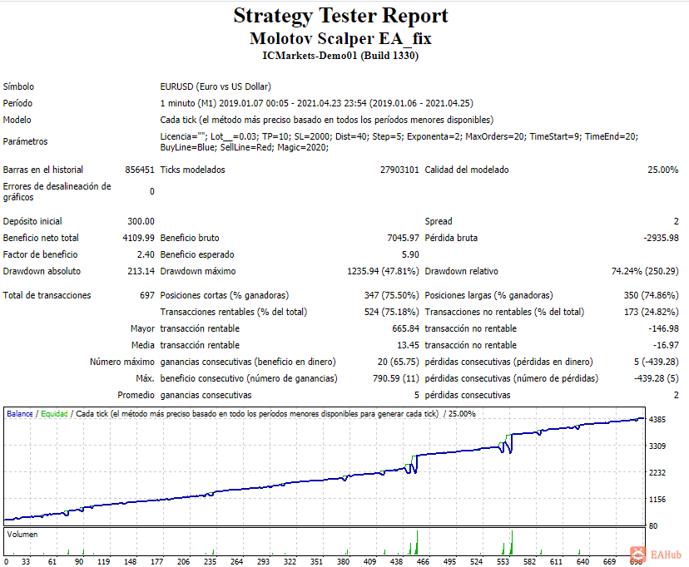Viewport: 689px width, 567px height.
Task: Click the Errores de desalineación value 0
Action: click(x=152, y=192)
